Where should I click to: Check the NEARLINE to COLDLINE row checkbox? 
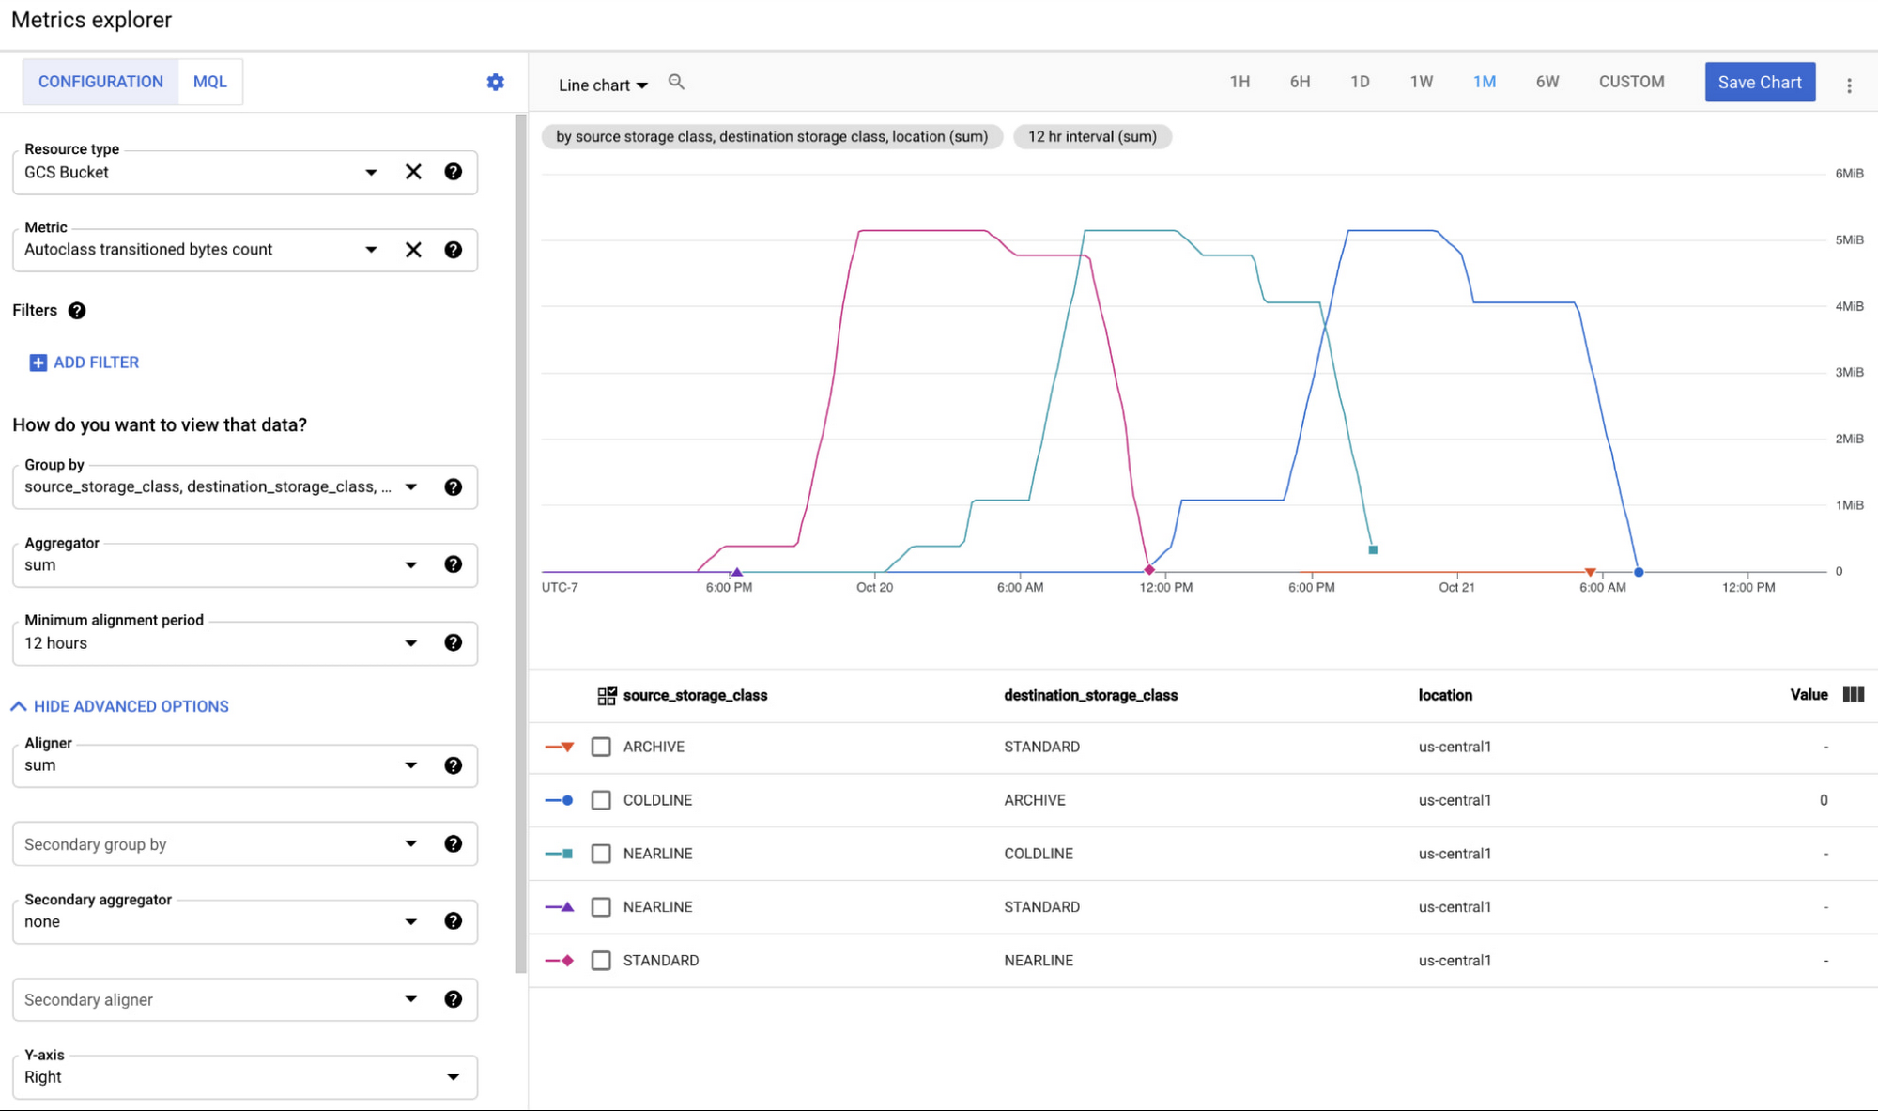[x=601, y=854]
